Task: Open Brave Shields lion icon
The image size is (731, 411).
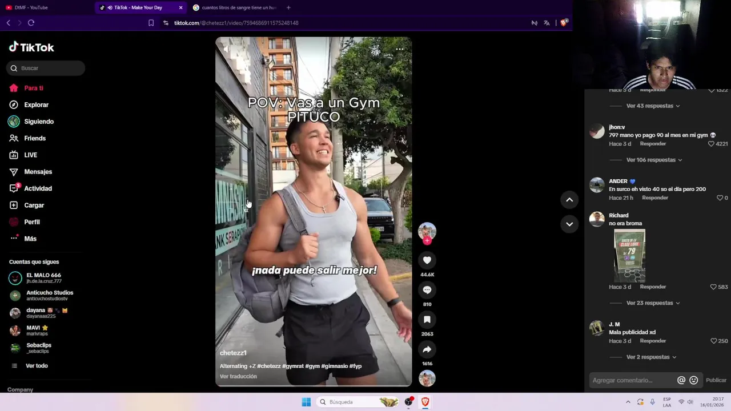Action: [x=564, y=23]
